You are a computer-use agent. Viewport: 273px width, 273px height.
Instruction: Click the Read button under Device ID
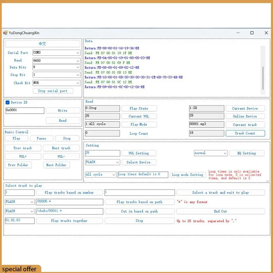point(63,120)
